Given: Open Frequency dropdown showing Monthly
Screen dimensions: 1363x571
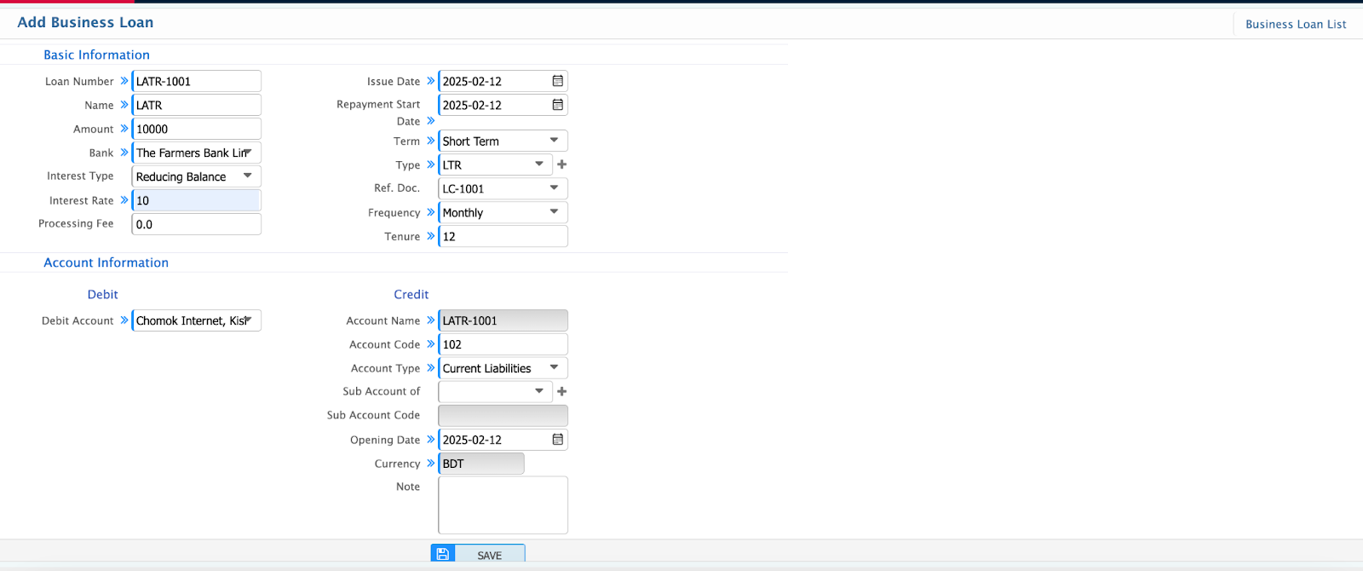Looking at the screenshot, I should tap(503, 212).
